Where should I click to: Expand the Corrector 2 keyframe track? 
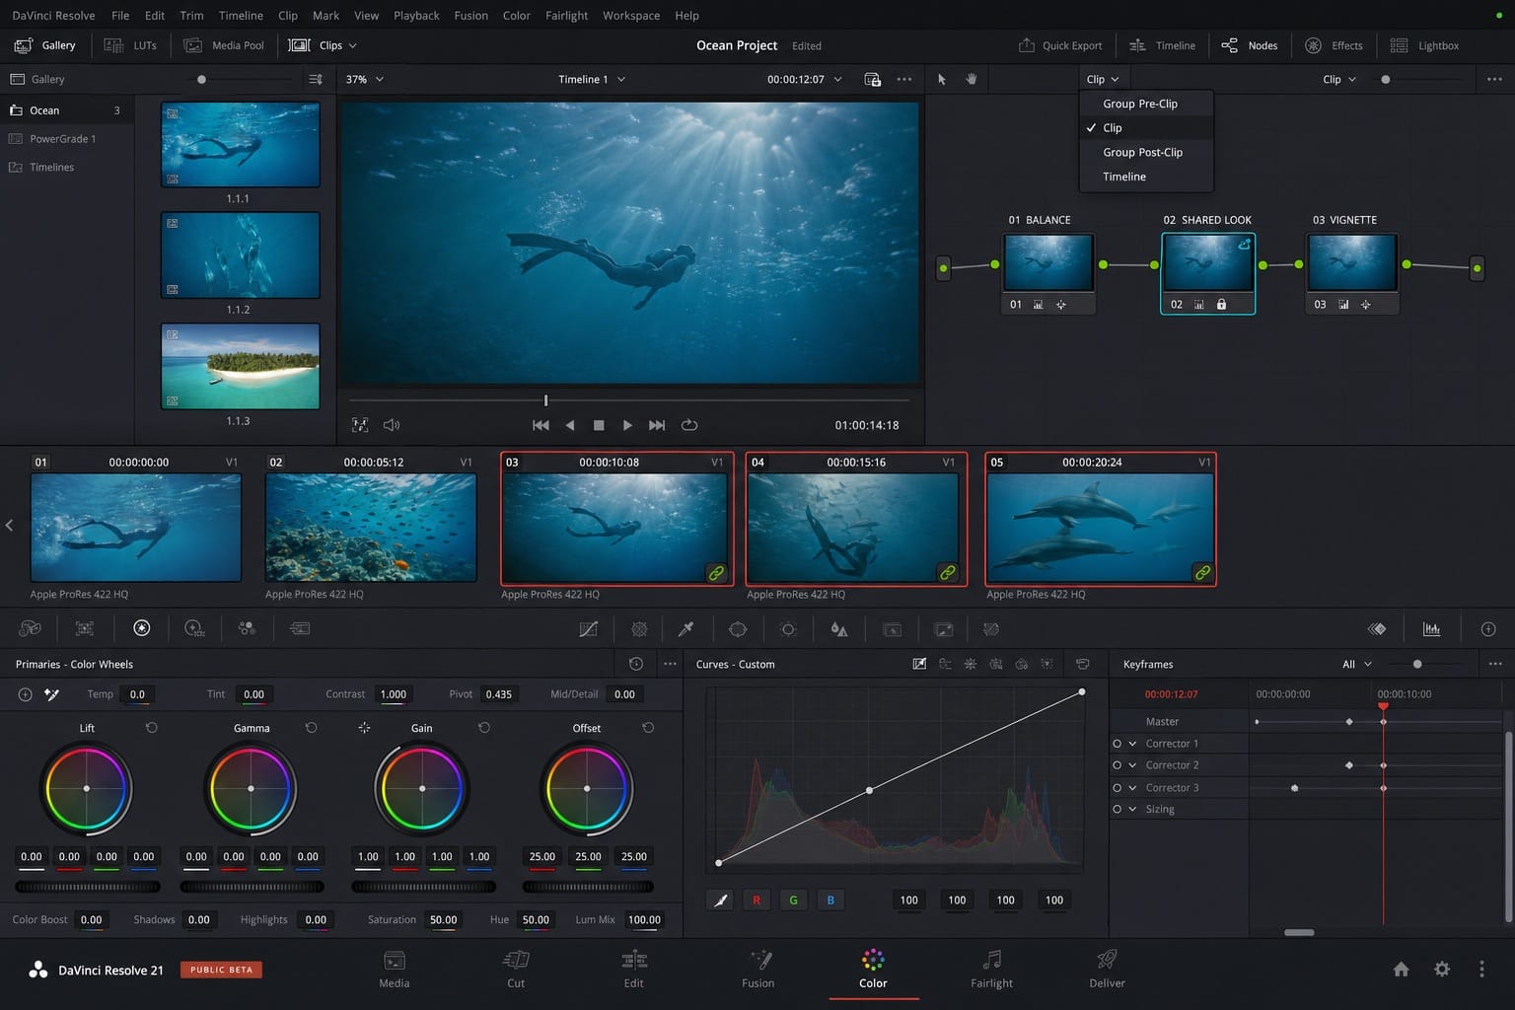coord(1132,765)
